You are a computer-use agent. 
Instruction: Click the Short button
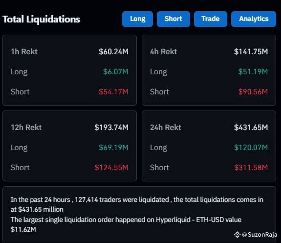(173, 19)
